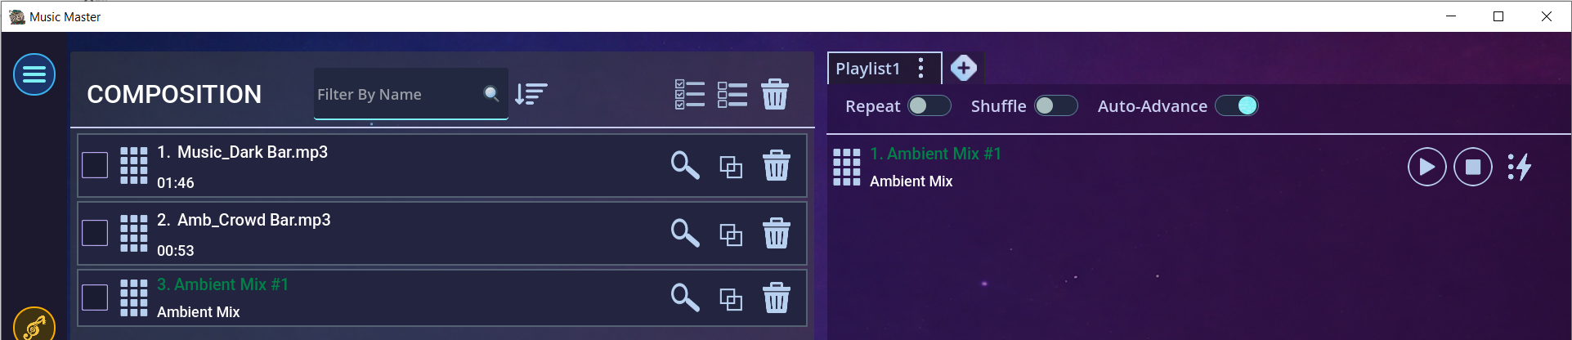Delete the Ambient Mix #1 composition

(776, 298)
